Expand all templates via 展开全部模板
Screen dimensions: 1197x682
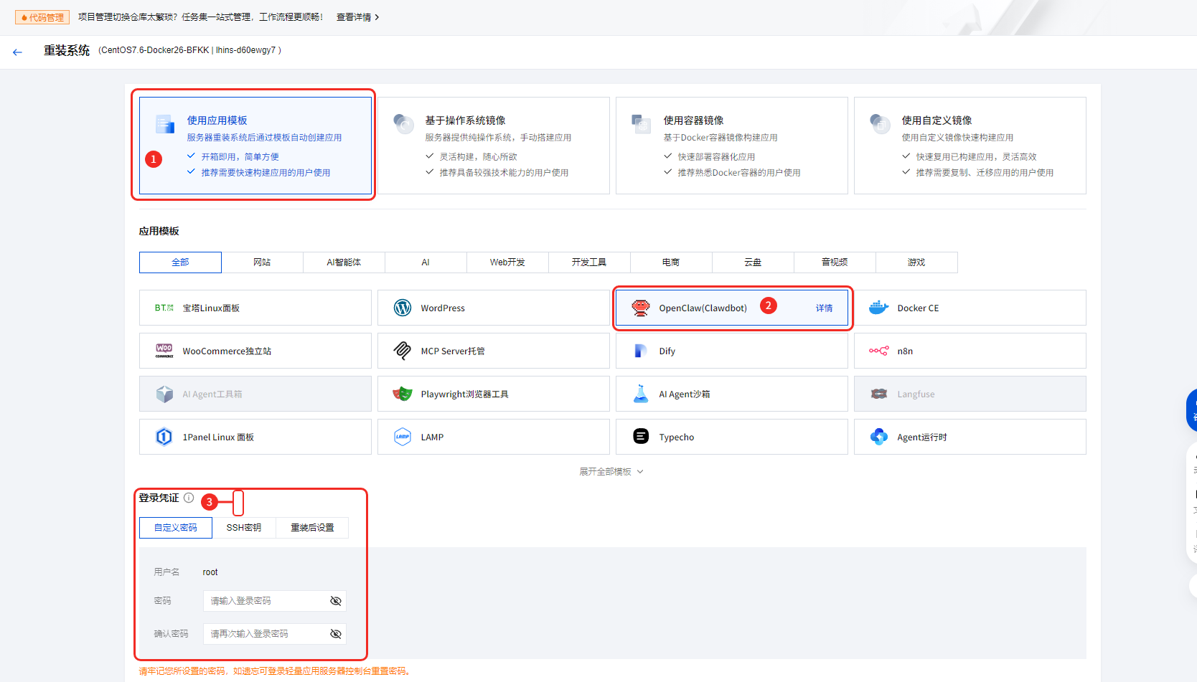coord(611,472)
